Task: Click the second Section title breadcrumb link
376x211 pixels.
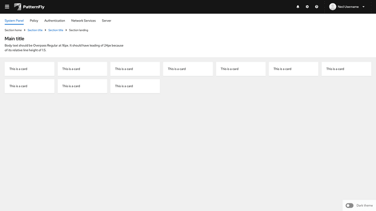Action: point(55,30)
